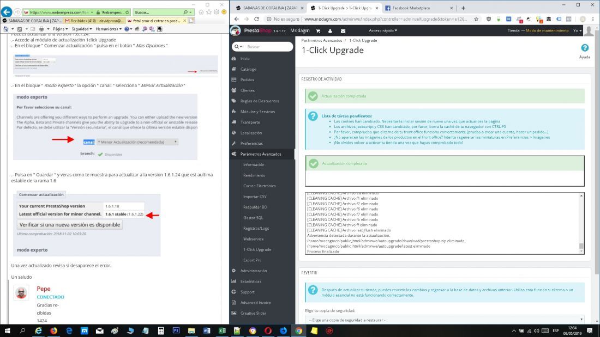Image resolution: width=600 pixels, height=337 pixels.
Task: Open Página menu in Internet Explorer
Action: 60,29
